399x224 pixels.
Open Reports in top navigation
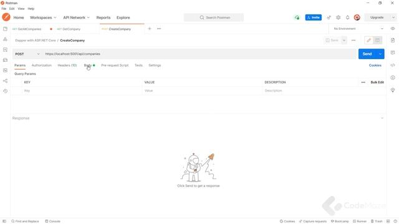[x=103, y=17]
